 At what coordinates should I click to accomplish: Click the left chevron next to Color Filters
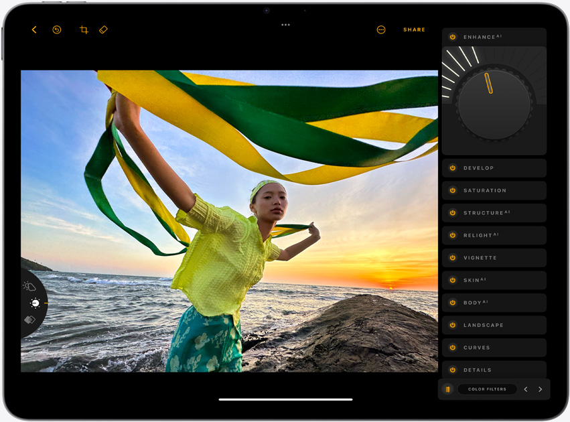(526, 389)
